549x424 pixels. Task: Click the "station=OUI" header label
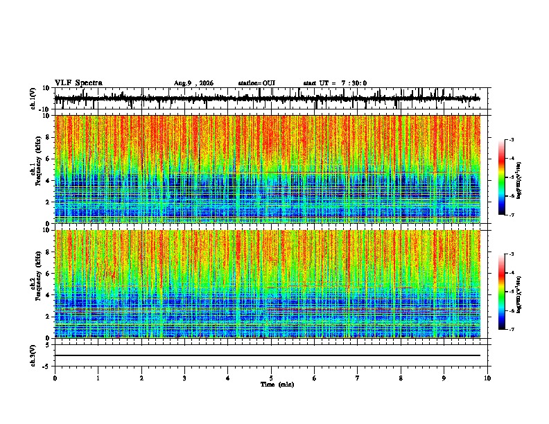256,83
